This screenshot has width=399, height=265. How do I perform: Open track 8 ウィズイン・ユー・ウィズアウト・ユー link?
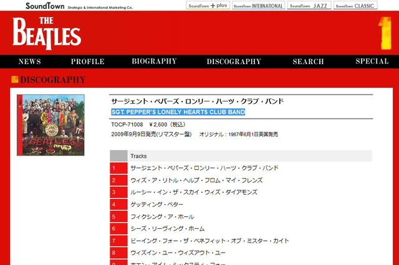click(x=178, y=253)
